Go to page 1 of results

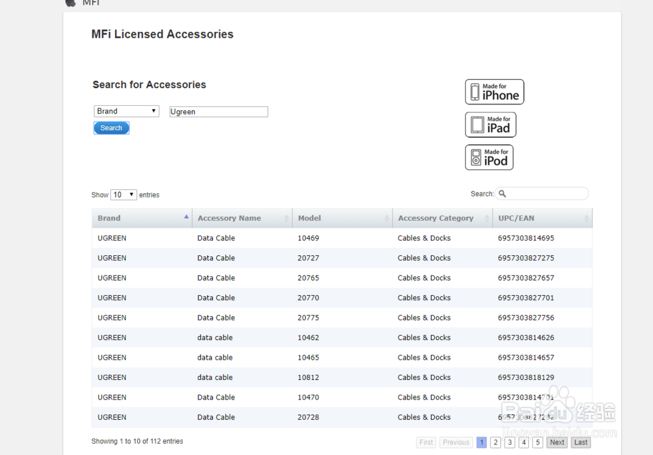[x=481, y=442]
